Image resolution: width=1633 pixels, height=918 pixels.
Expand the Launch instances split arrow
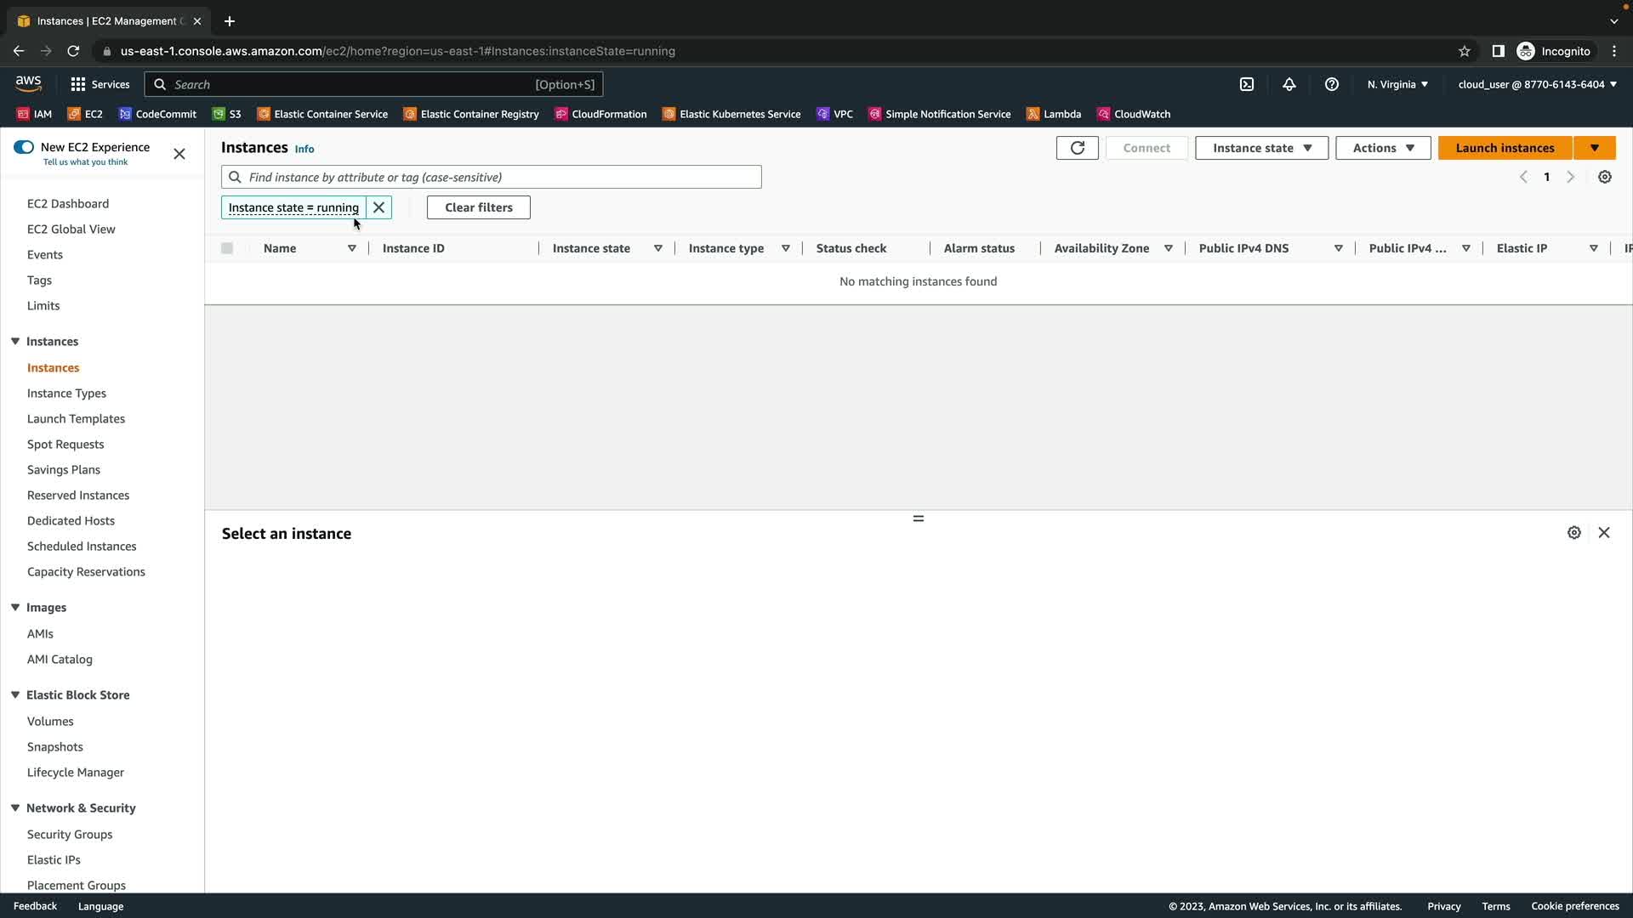point(1595,148)
